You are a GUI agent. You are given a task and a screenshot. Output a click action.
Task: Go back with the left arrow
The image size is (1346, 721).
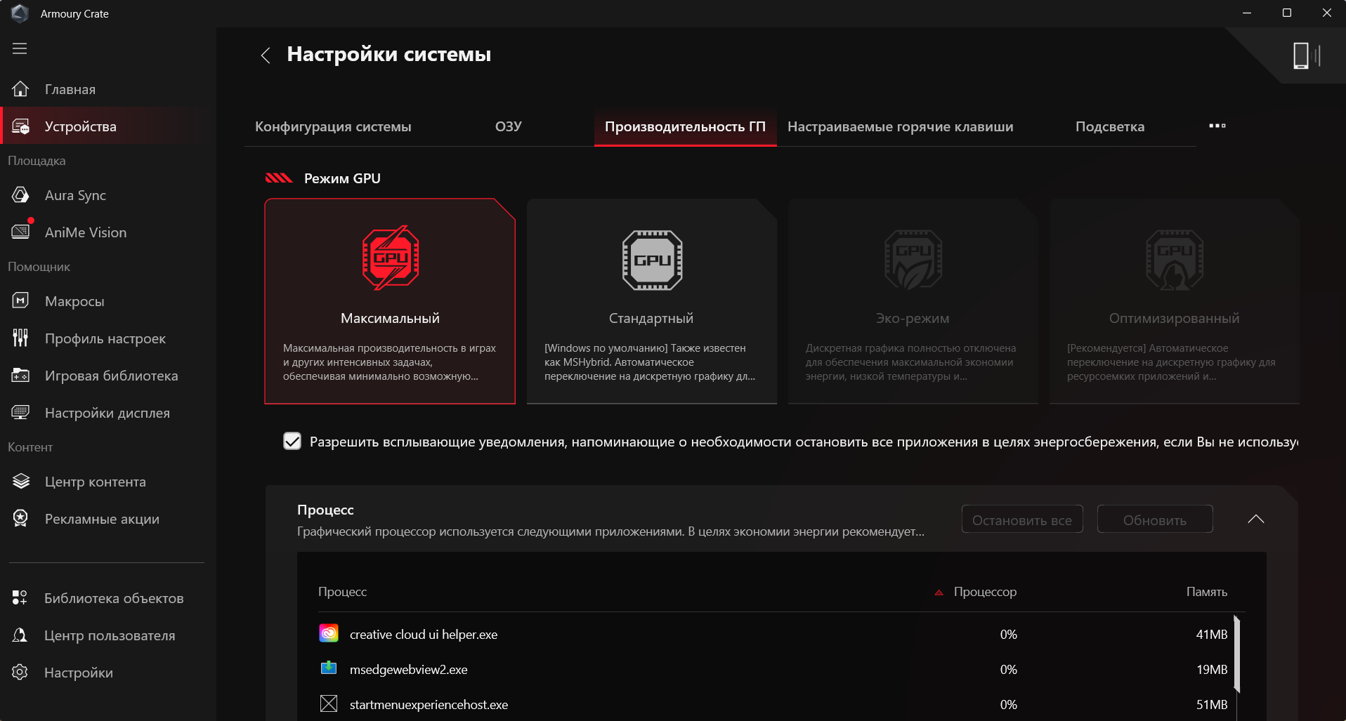coord(266,55)
